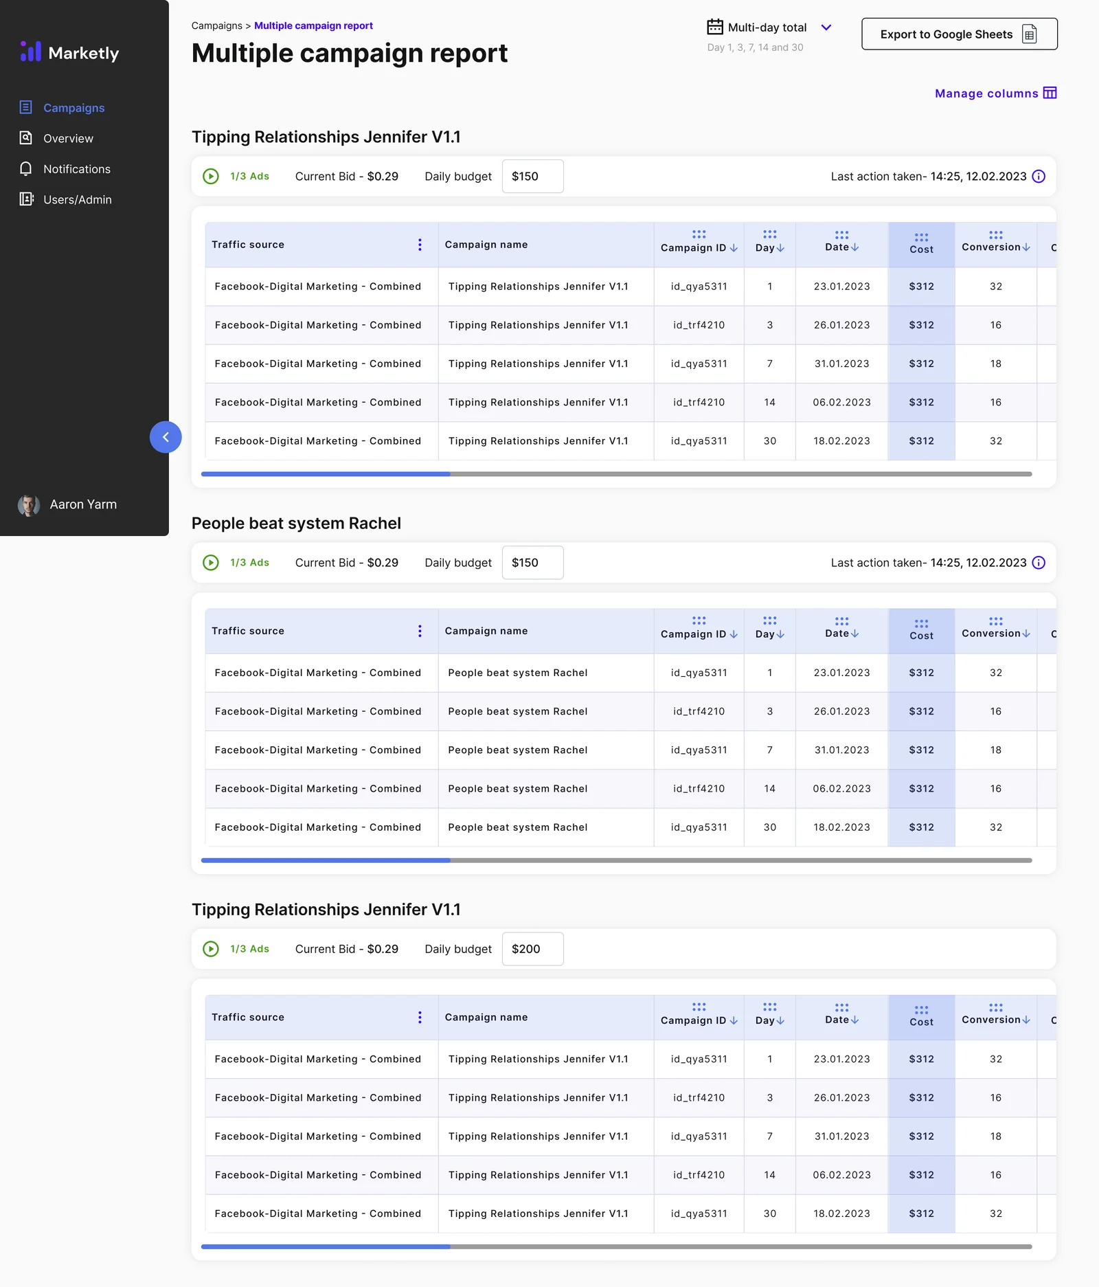
Task: Click the Manage columns table icon
Action: [x=1050, y=93]
